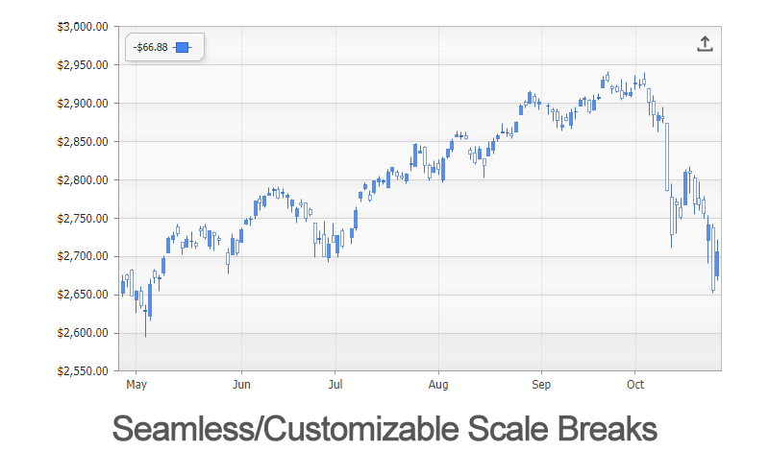Click the Jul date axis label

click(x=334, y=384)
